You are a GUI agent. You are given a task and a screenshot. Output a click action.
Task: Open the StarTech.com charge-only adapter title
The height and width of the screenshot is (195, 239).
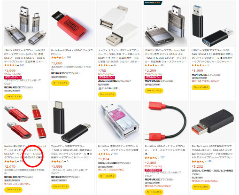click(212, 152)
